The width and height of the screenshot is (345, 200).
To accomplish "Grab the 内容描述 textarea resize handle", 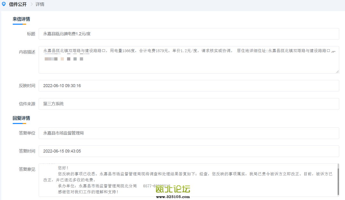I will (337, 72).
